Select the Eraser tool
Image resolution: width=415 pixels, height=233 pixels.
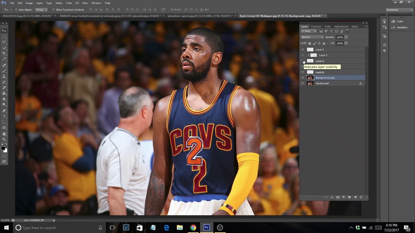[x=4, y=88]
